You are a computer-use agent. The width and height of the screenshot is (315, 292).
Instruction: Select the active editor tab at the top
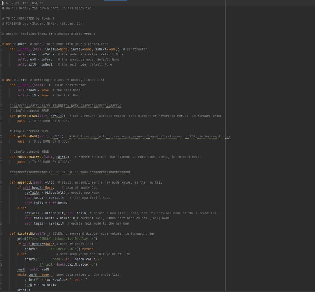click(115, 1)
